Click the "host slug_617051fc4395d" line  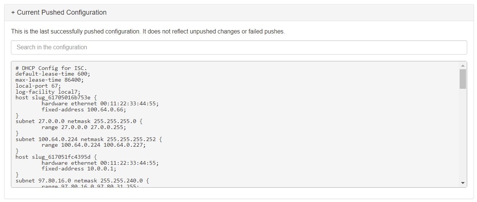tap(56, 157)
